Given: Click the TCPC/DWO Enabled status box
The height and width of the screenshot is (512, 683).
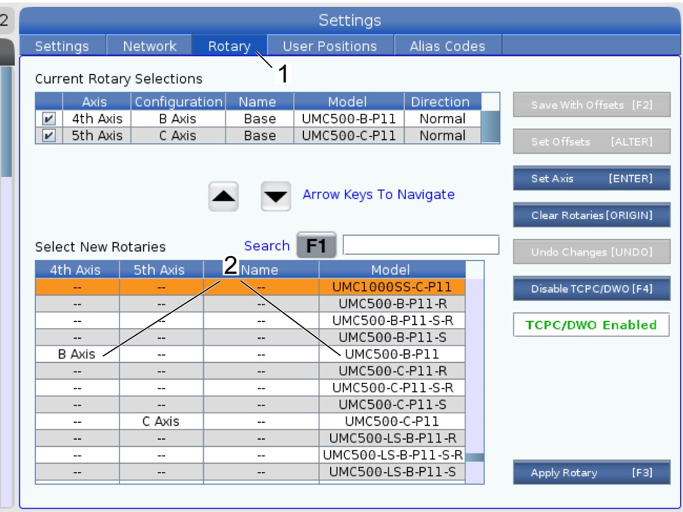Looking at the screenshot, I should [x=591, y=325].
